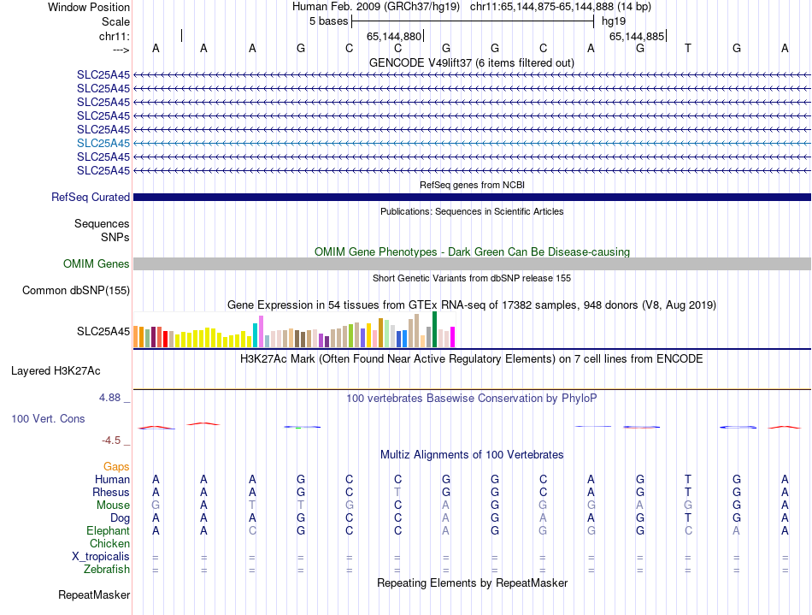Image resolution: width=812 pixels, height=615 pixels.
Task: Select the Chicken species row label
Action: 109,543
